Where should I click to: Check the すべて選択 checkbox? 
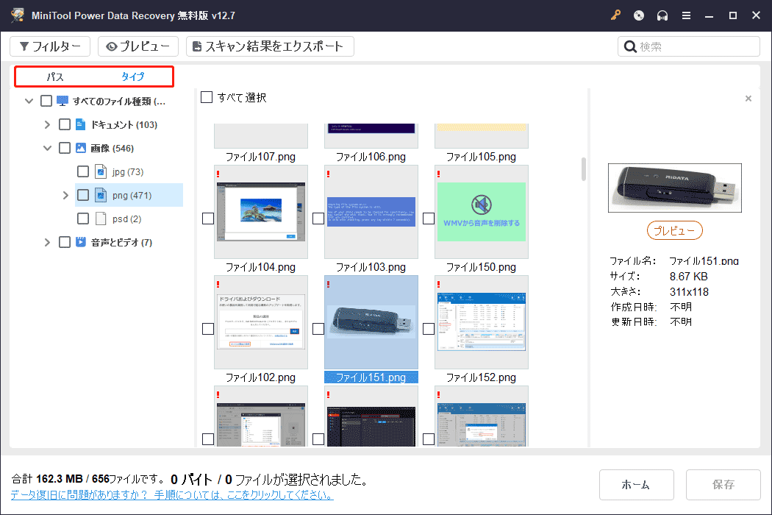coord(207,96)
